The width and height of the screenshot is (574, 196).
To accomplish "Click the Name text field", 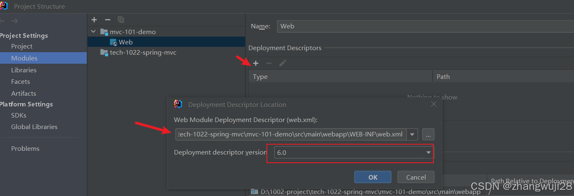I will (424, 26).
